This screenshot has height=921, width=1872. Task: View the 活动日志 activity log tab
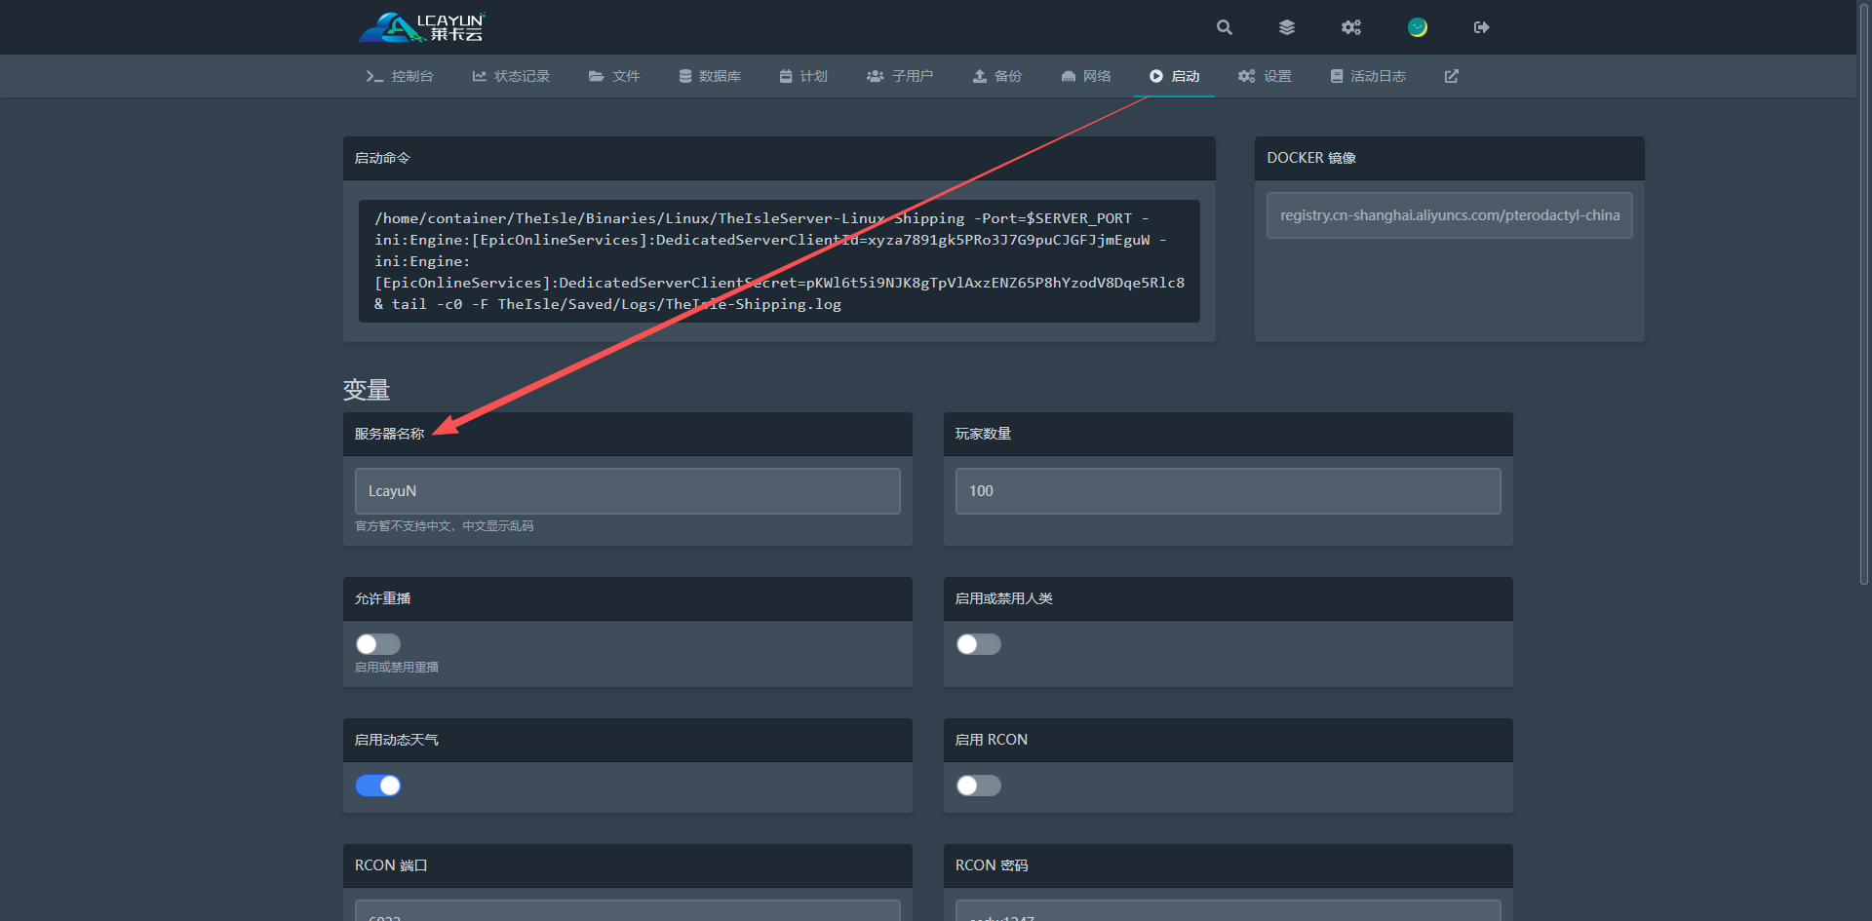(x=1368, y=76)
